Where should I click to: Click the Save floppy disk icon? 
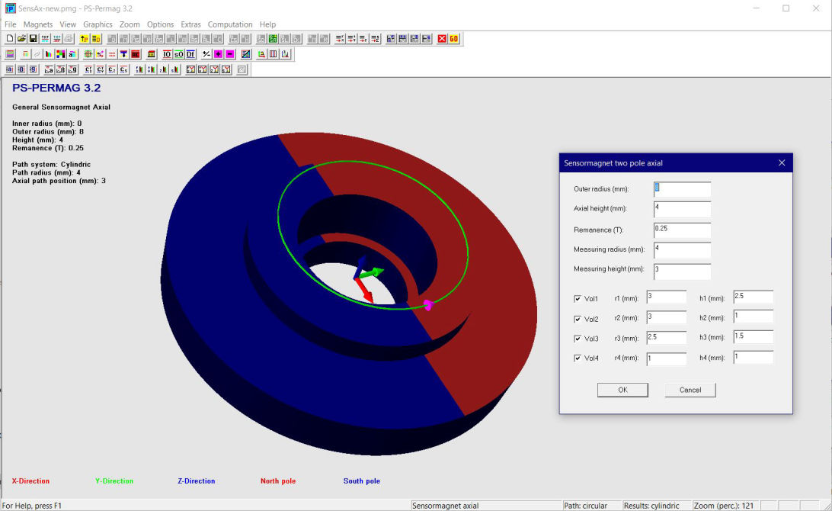point(34,39)
